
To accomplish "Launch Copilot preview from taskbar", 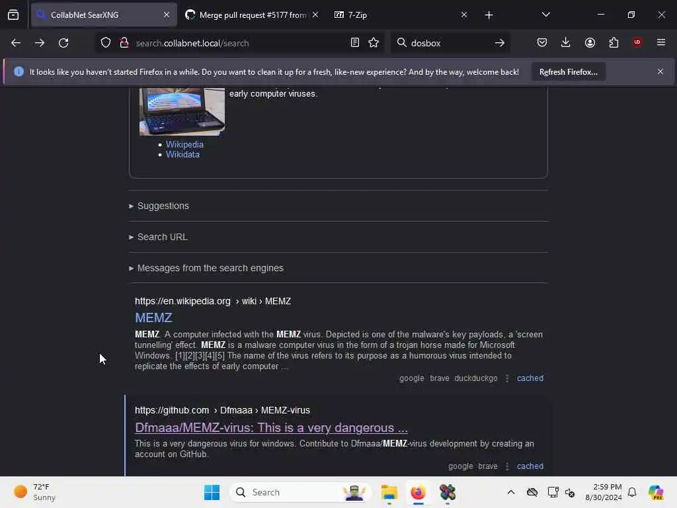I will 656,492.
